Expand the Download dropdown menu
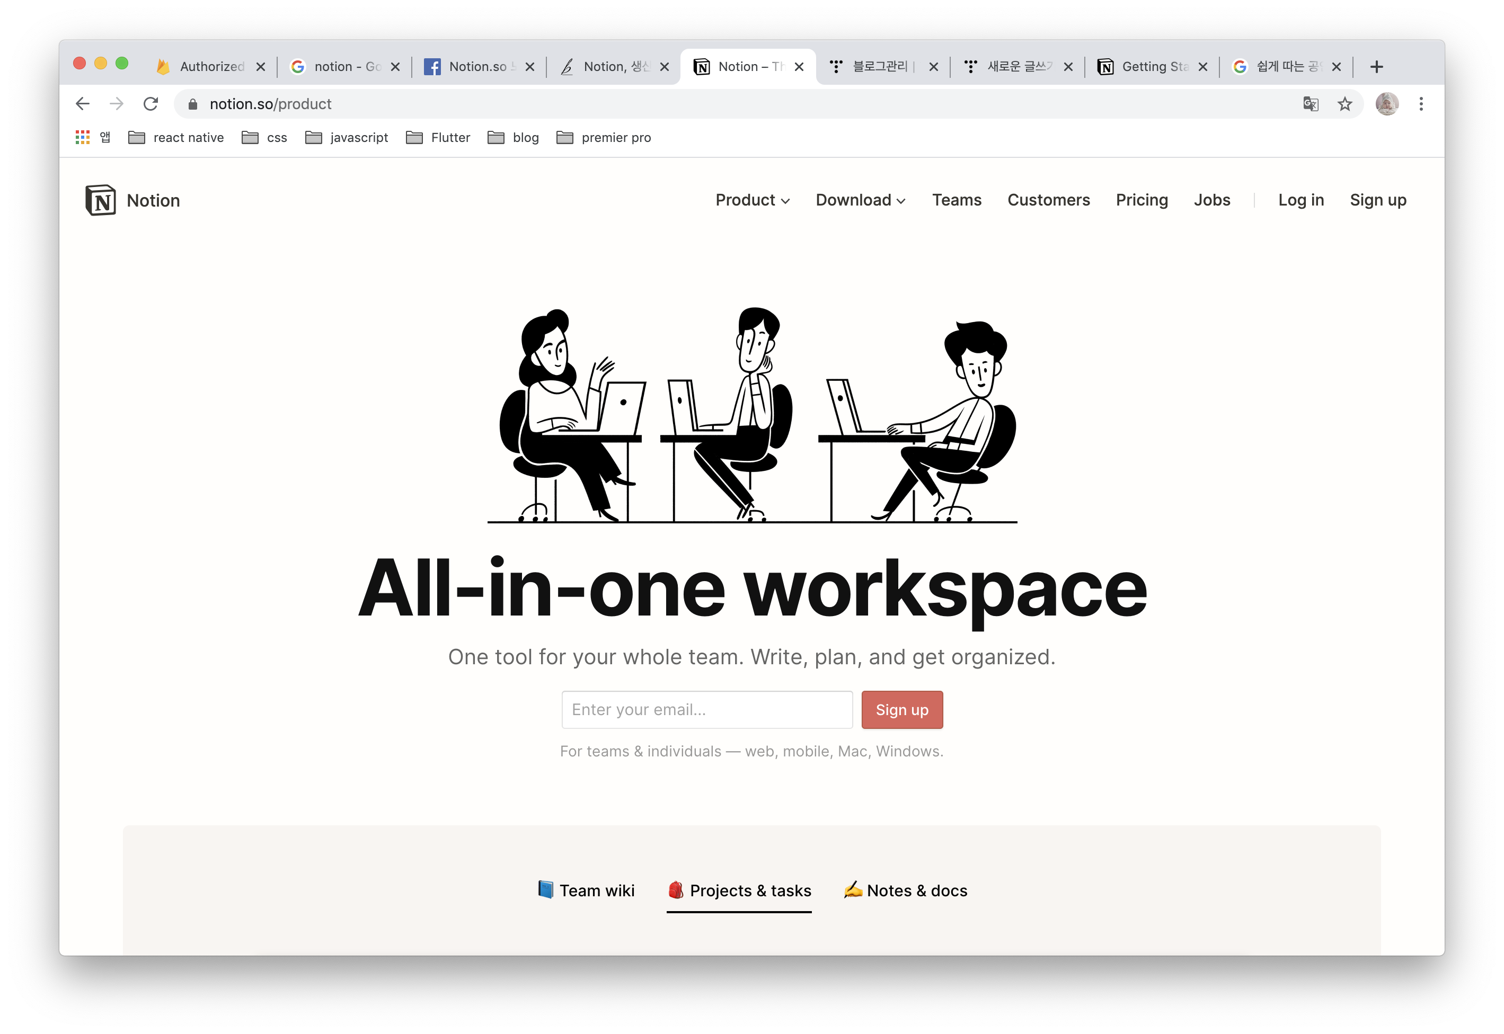The height and width of the screenshot is (1034, 1504). pos(860,200)
